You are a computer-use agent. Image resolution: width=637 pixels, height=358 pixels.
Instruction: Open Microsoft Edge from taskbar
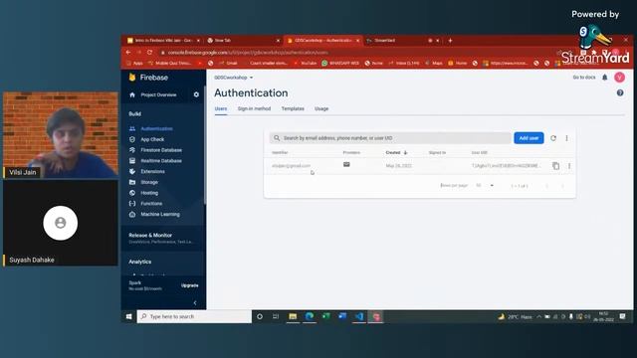310,316
